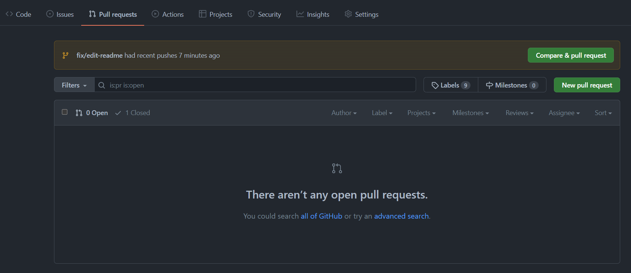Expand the Author filter menu
631x273 pixels.
[344, 113]
